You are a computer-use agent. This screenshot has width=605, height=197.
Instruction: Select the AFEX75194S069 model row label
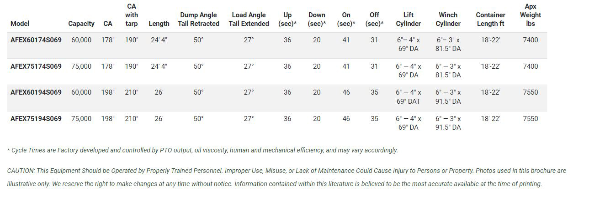[36, 119]
